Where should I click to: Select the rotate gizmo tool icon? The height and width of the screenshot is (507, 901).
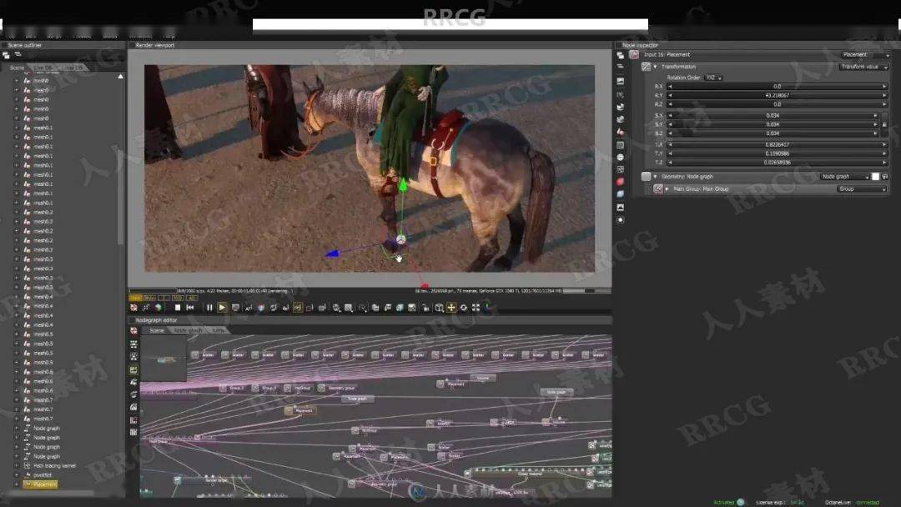point(463,308)
